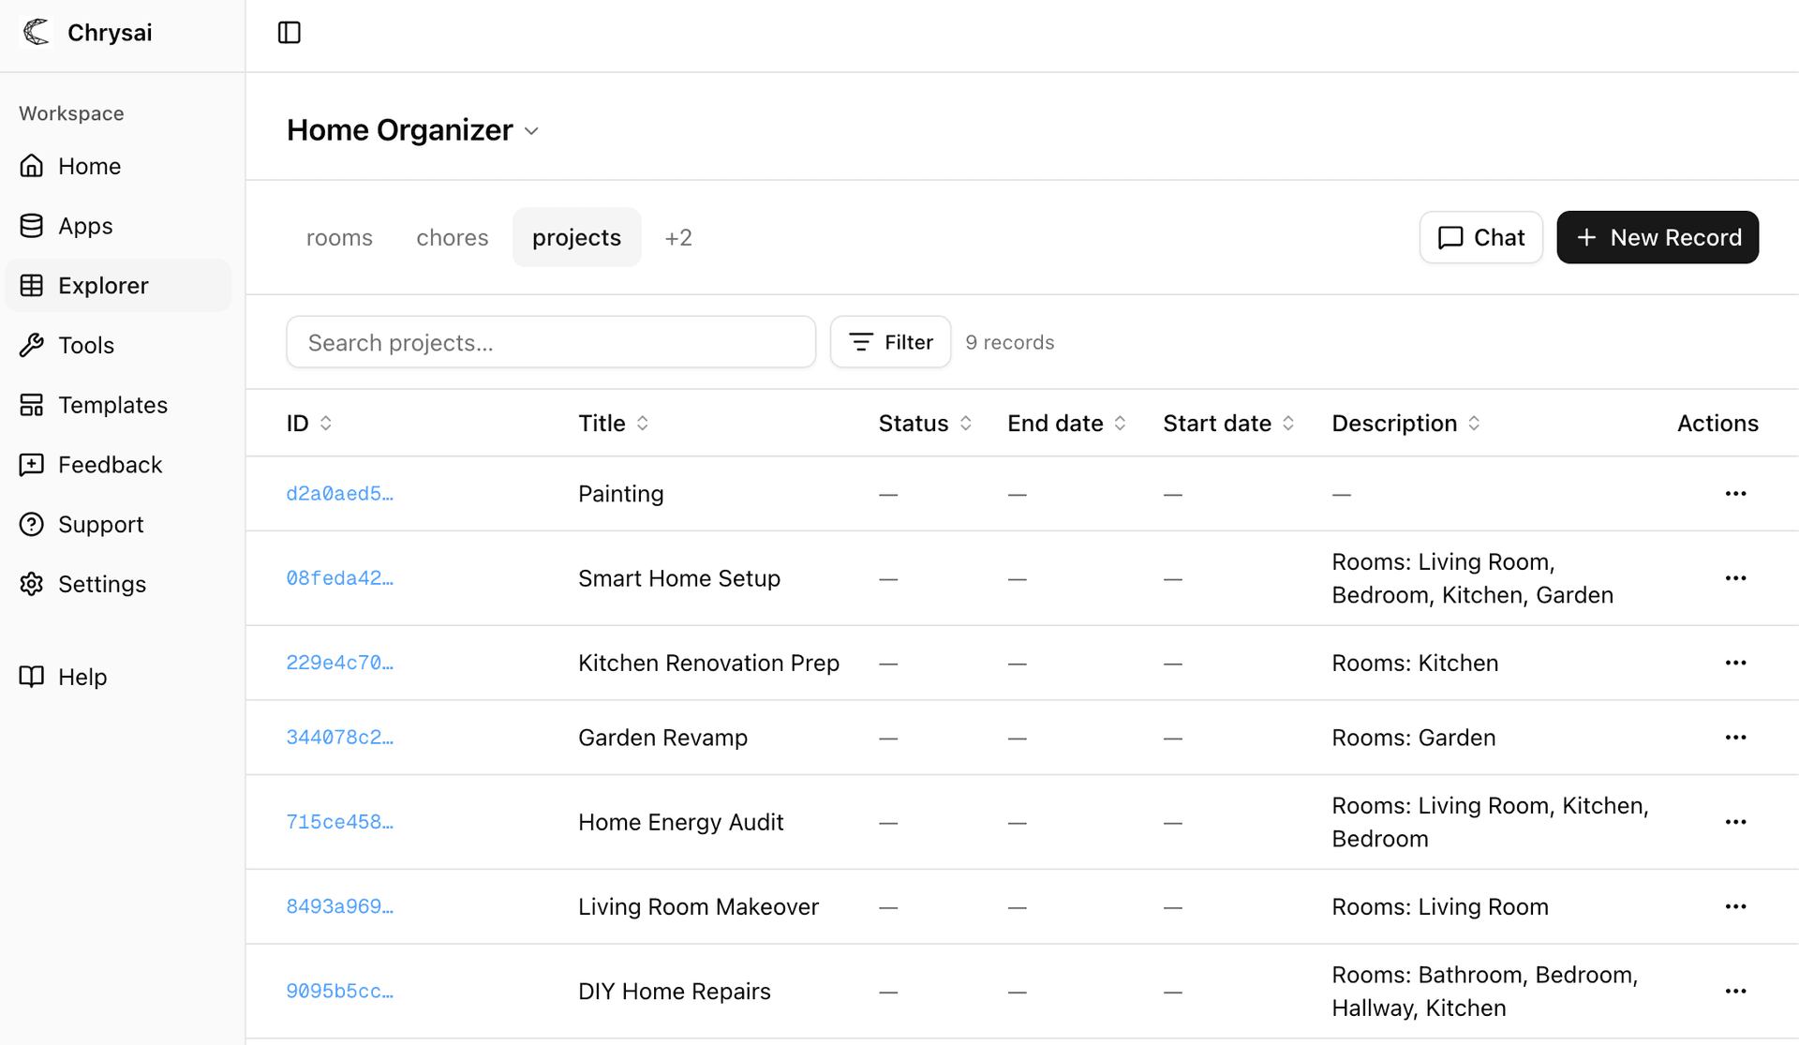Select the Apps icon in sidebar
This screenshot has height=1045, width=1799.
31,225
